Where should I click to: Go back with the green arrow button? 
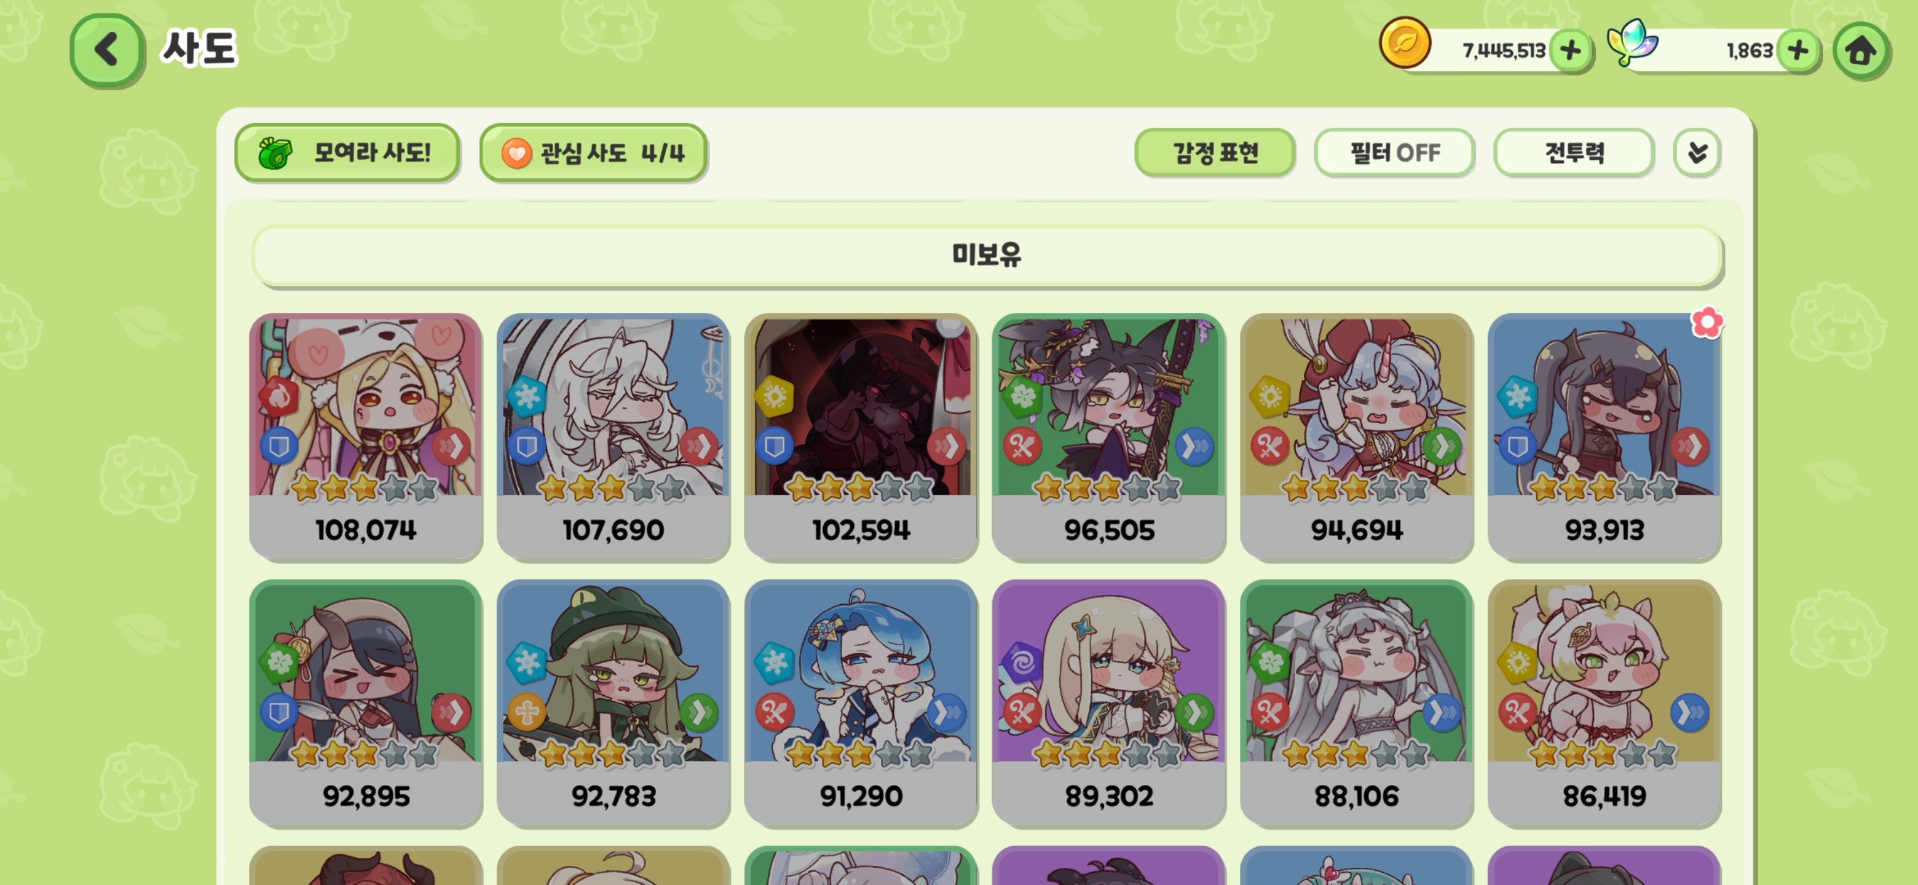tap(106, 50)
